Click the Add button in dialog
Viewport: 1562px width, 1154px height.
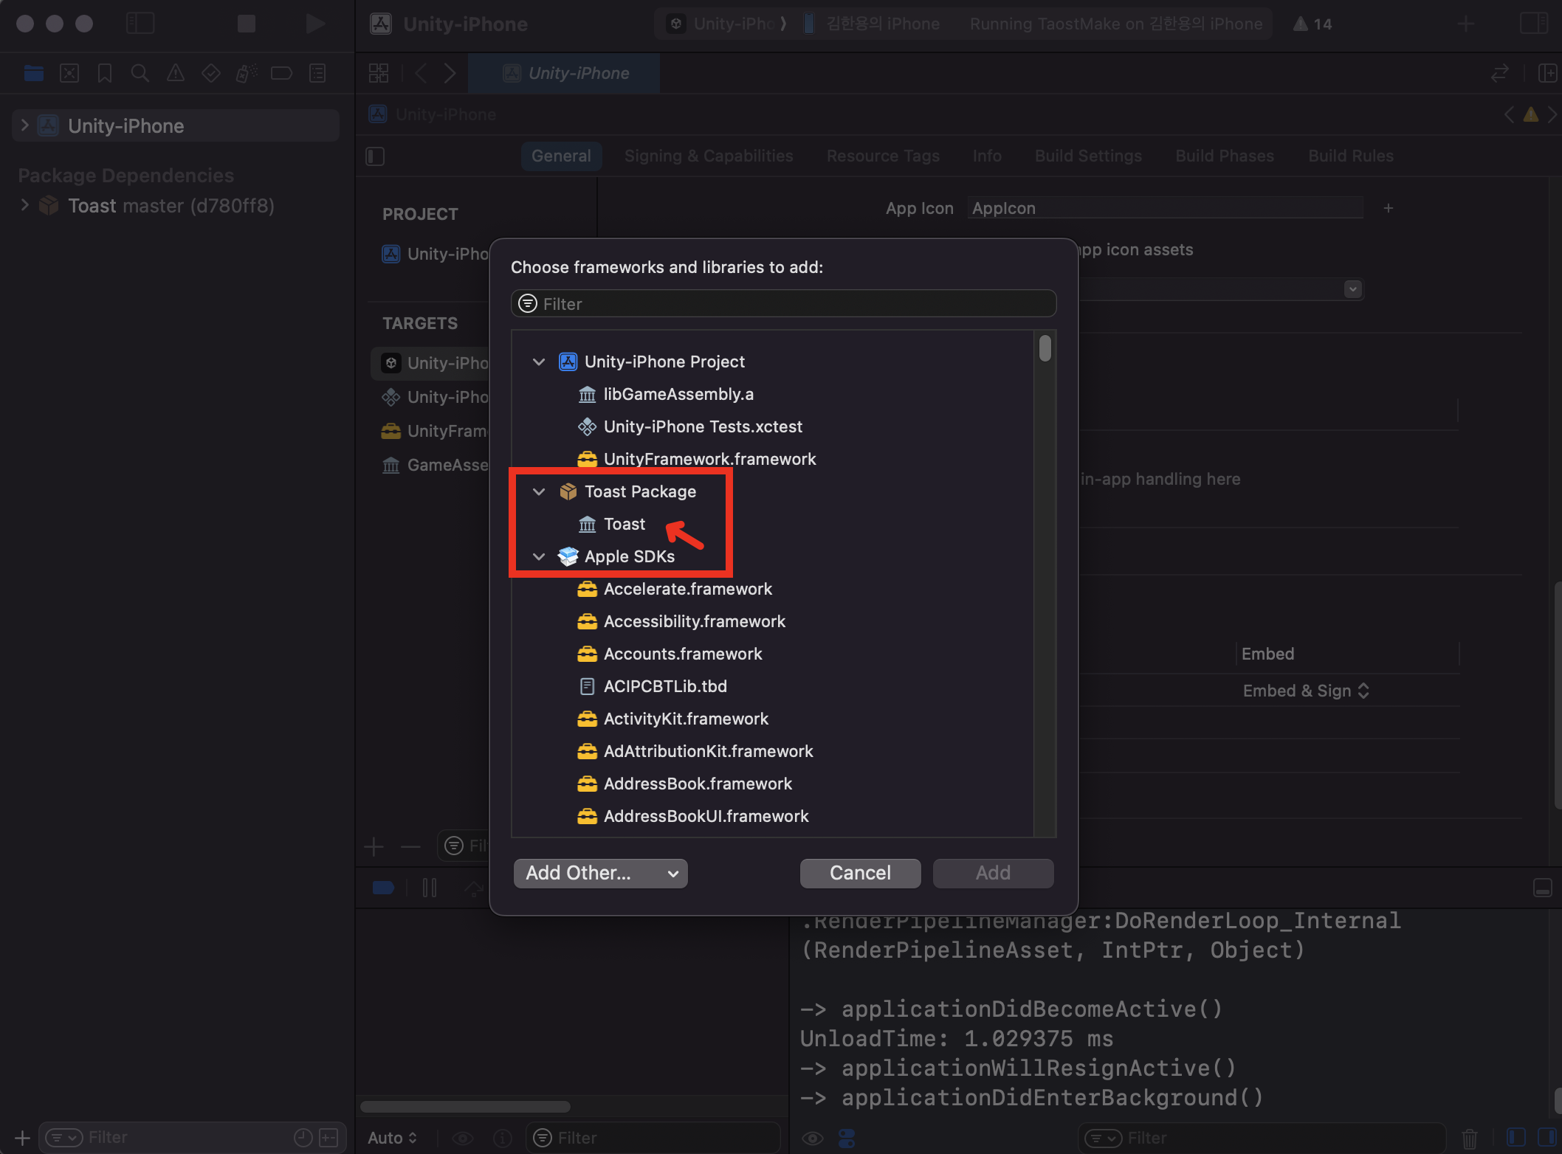coord(993,873)
